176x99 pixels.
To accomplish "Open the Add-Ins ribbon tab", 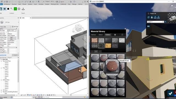I will (x=80, y=4).
